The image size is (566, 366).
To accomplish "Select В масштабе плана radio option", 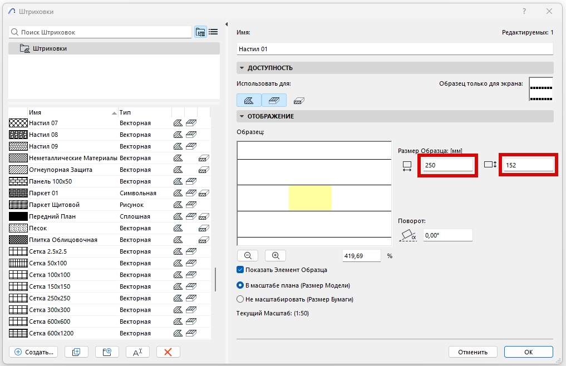I will pyautogui.click(x=240, y=285).
